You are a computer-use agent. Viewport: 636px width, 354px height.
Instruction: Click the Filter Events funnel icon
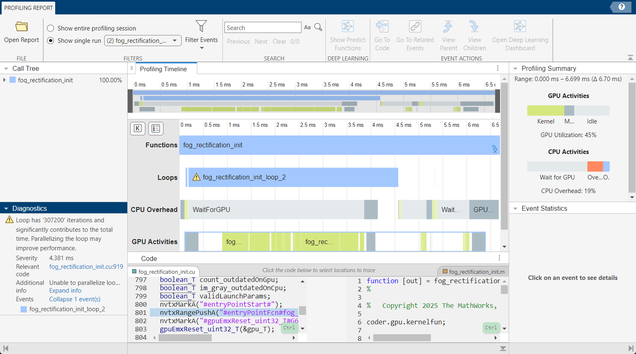(x=201, y=26)
